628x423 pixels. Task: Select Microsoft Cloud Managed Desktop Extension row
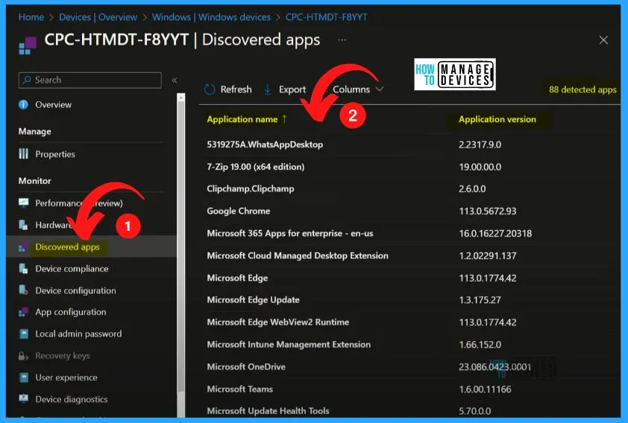[x=409, y=255]
